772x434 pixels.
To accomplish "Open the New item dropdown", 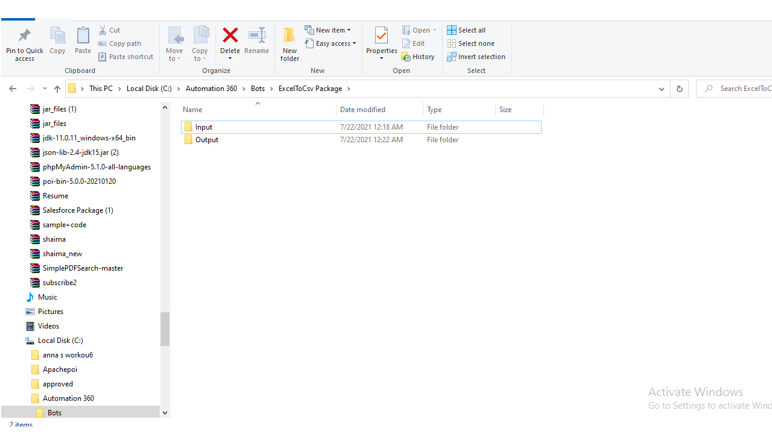I will [x=328, y=30].
